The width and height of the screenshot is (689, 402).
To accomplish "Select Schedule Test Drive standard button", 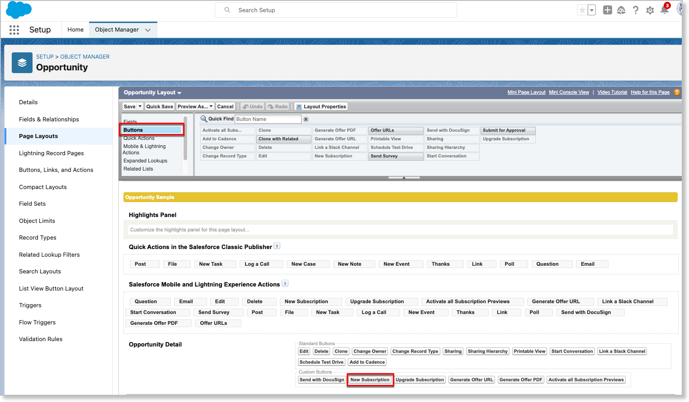I will [x=321, y=362].
